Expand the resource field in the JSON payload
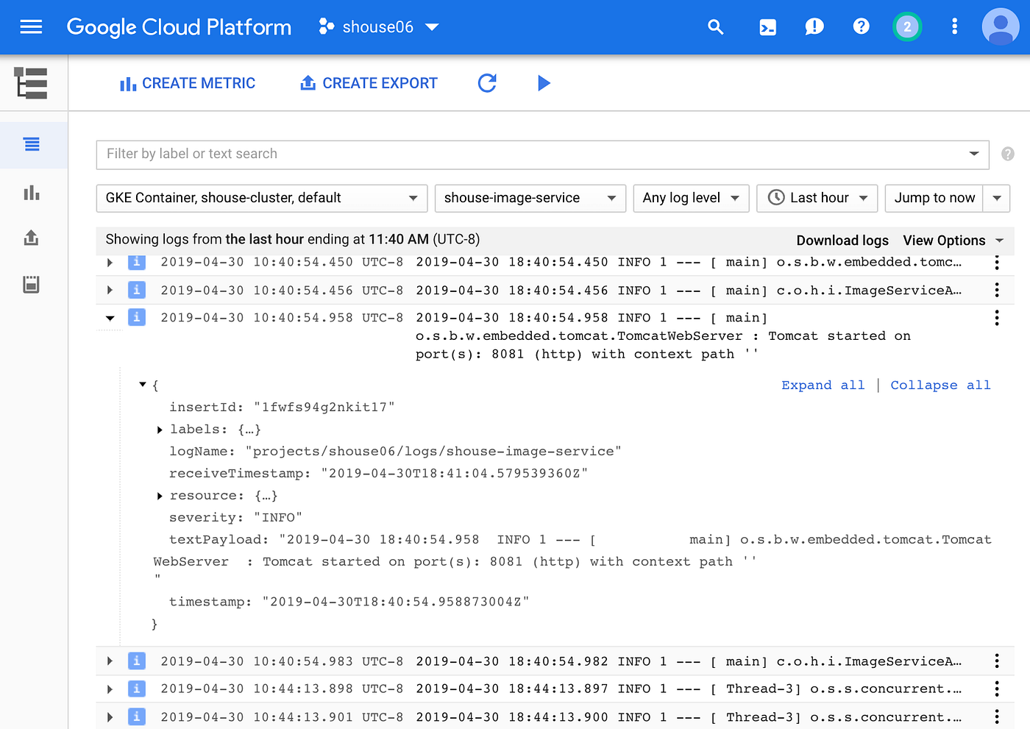The image size is (1030, 729). [160, 495]
